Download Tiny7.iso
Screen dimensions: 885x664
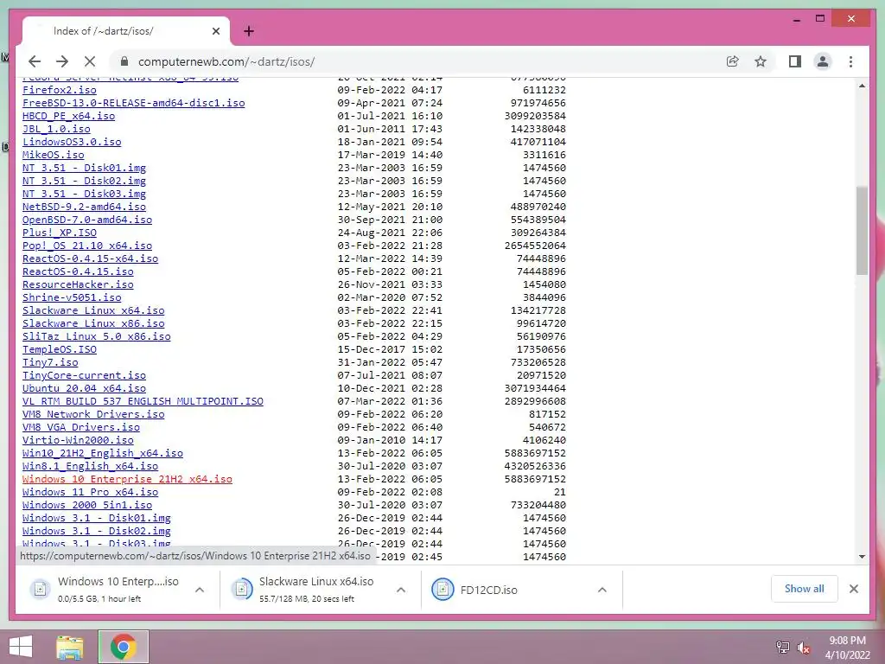[50, 362]
